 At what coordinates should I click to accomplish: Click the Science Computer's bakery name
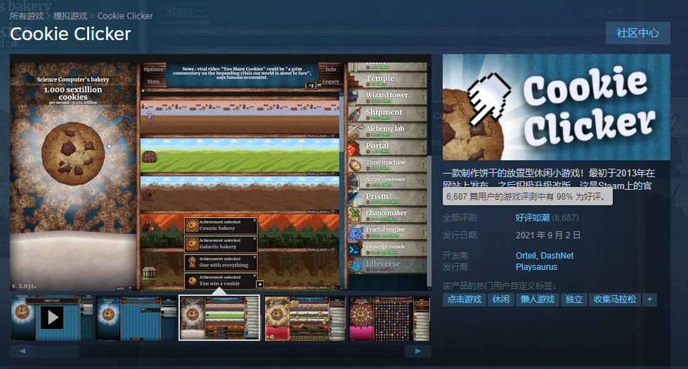[73, 79]
